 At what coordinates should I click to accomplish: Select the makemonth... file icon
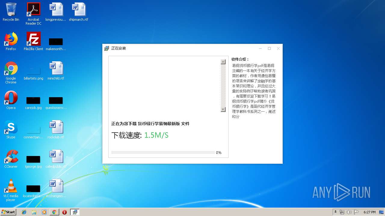click(x=56, y=43)
